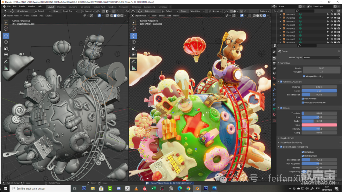Screen dimensions: 342x192
Task: Switch to the Modeling workspace tab
Action: pos(61,7)
